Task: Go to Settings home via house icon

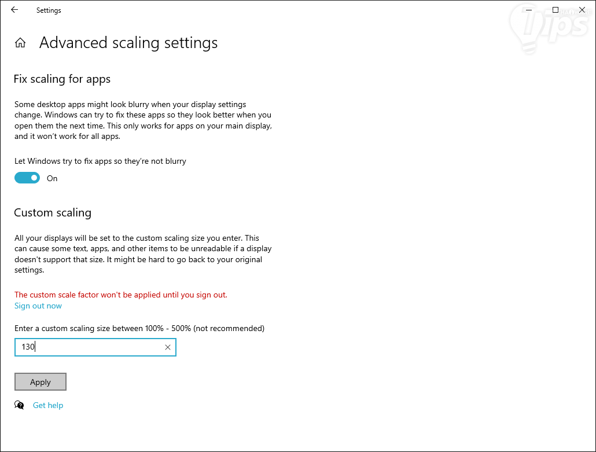Action: pyautogui.click(x=20, y=43)
